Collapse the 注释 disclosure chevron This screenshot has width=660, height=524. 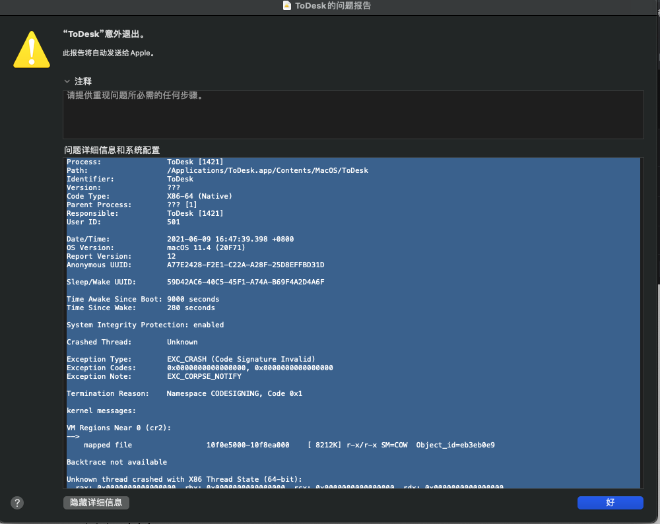click(x=67, y=81)
